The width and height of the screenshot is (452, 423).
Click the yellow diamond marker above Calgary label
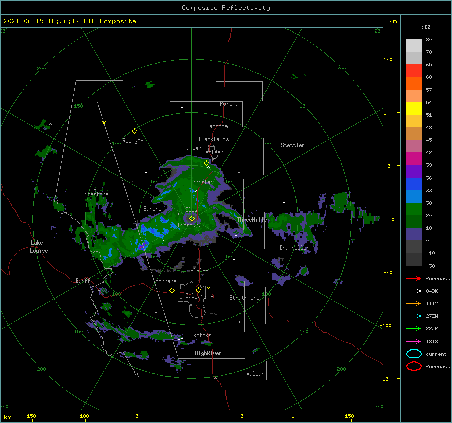pos(198,290)
